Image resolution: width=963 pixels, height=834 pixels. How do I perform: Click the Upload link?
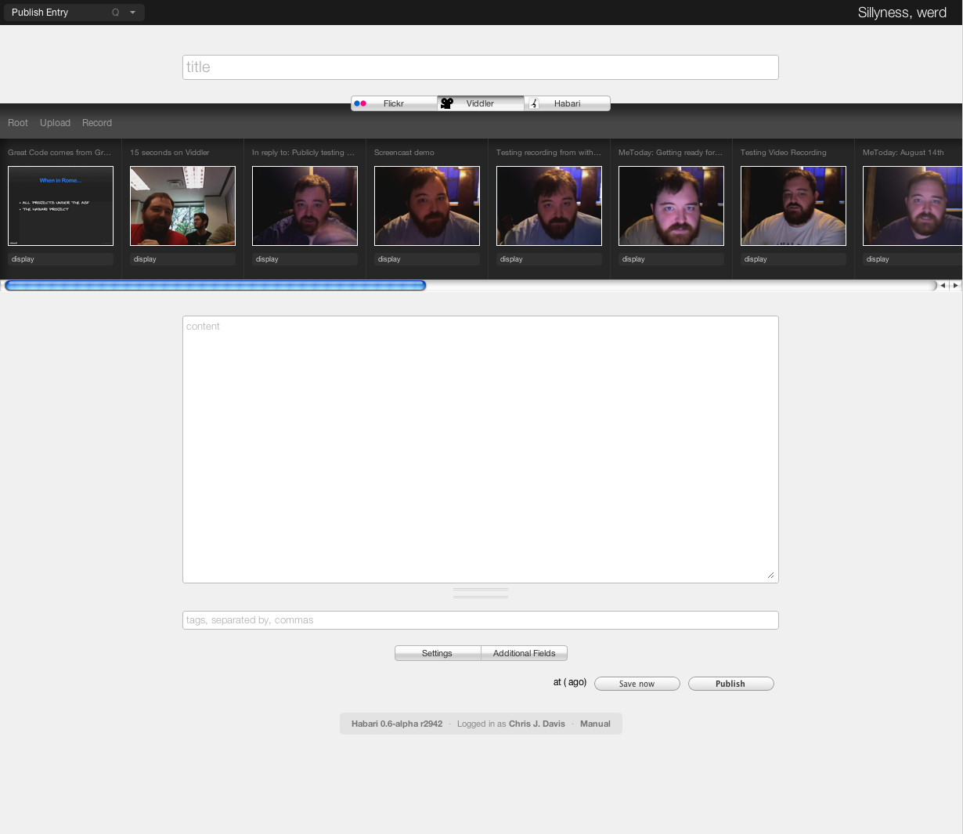(x=55, y=123)
